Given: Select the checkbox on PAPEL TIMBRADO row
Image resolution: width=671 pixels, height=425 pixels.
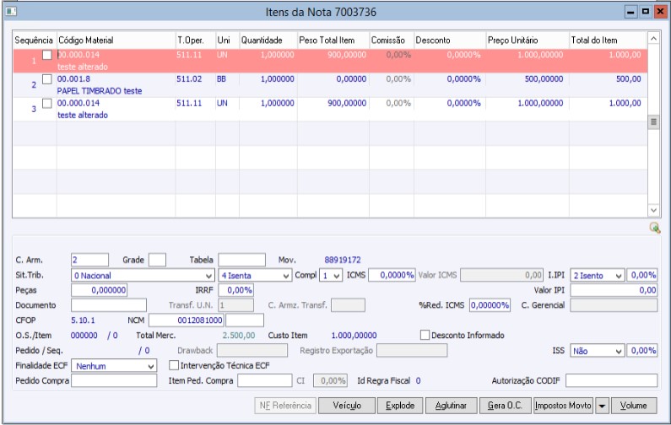Looking at the screenshot, I should pyautogui.click(x=47, y=79).
